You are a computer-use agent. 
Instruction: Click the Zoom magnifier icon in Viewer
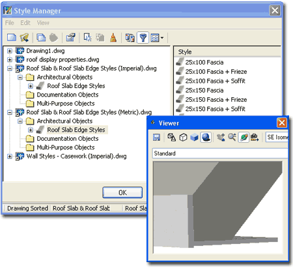[x=232, y=137]
